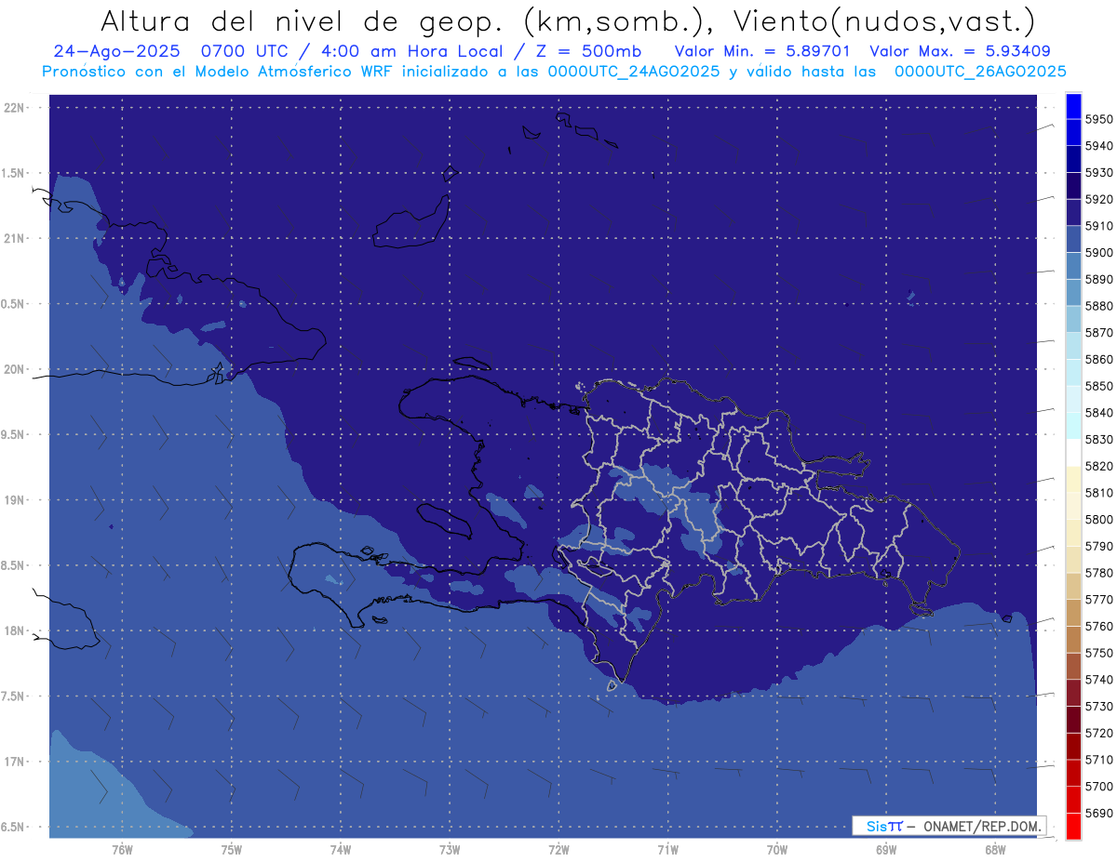Click the '73W' longitude label

point(450,850)
